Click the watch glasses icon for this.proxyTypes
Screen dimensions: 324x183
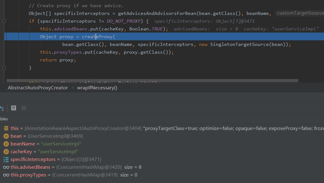click(x=6, y=175)
